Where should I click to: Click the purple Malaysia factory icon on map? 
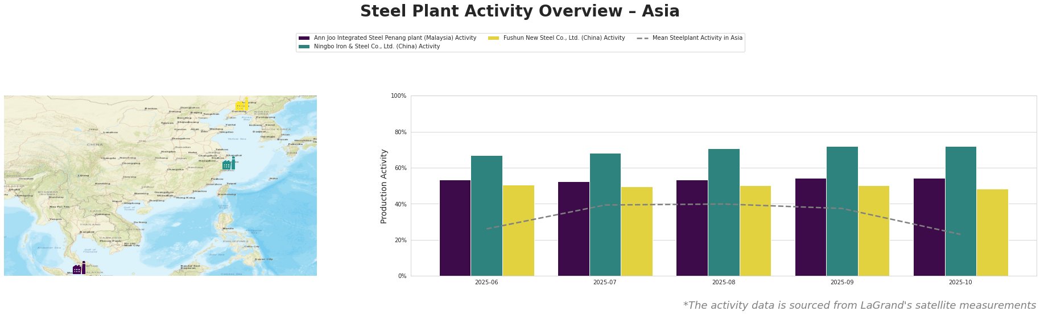click(79, 268)
